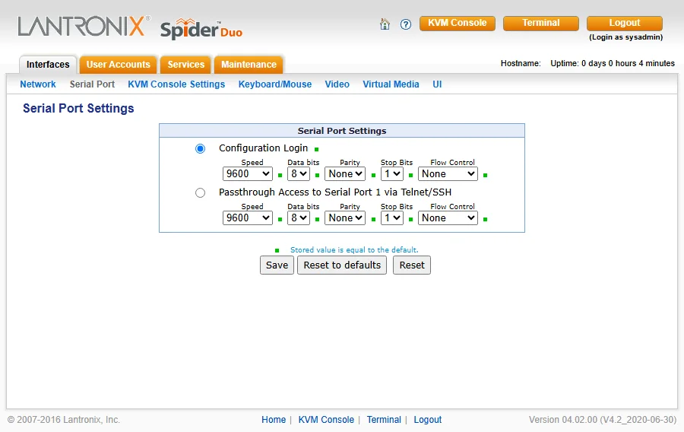The width and height of the screenshot is (684, 432).
Task: Open Network submenu page
Action: coord(38,84)
